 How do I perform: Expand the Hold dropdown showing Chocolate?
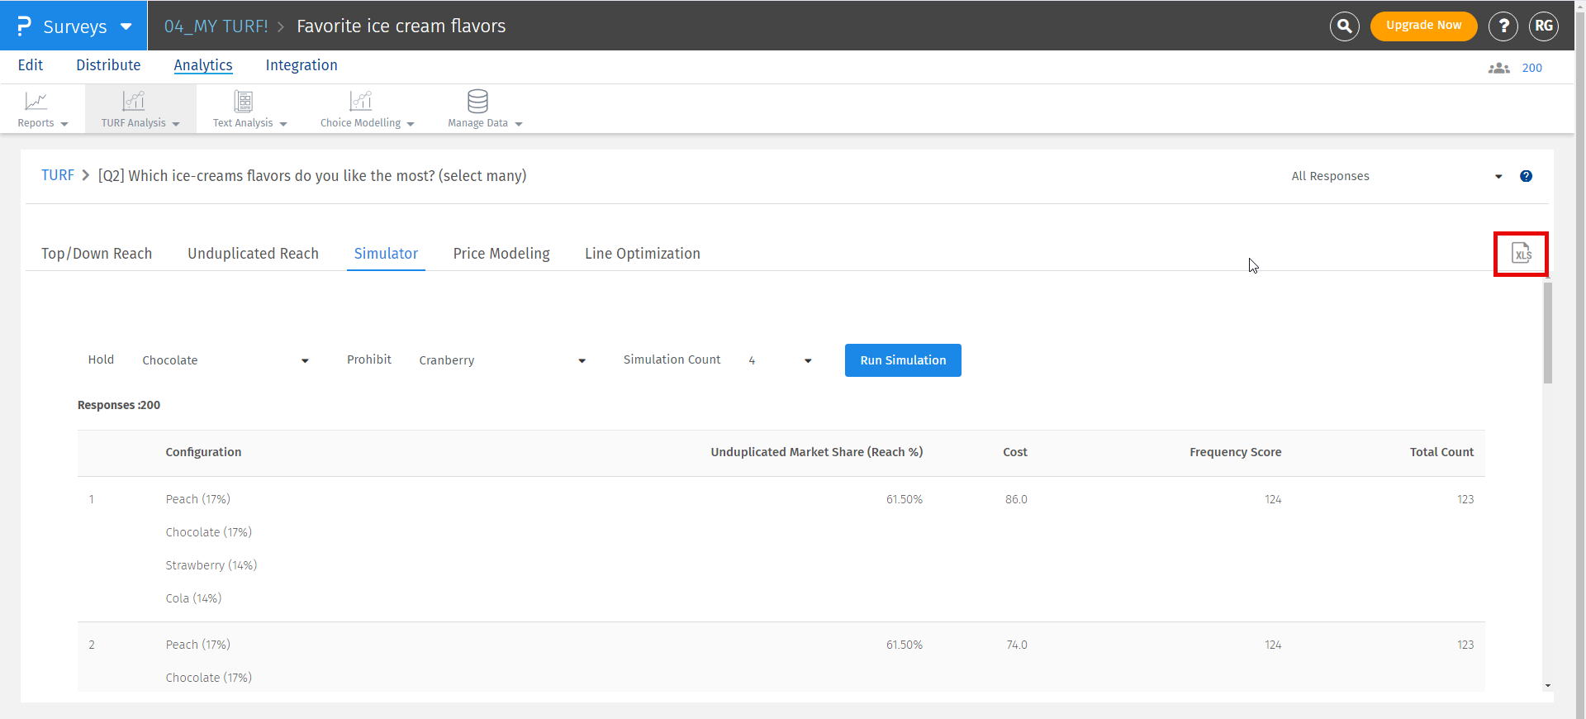pos(225,360)
